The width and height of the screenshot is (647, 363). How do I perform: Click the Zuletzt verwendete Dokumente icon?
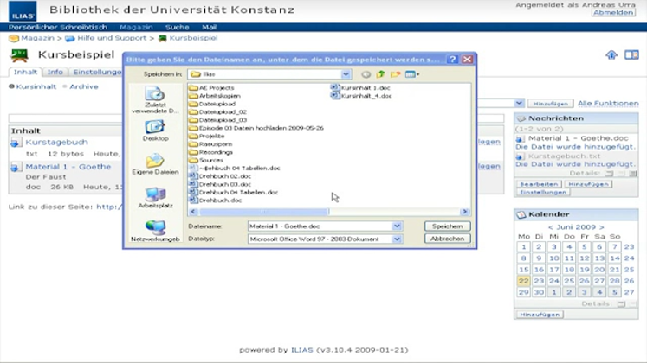(x=155, y=98)
